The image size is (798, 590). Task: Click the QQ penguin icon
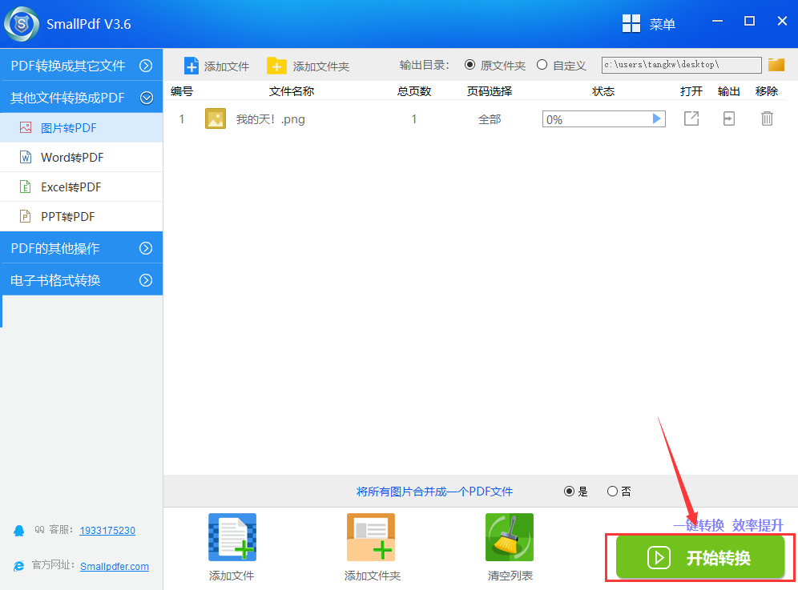tap(19, 531)
